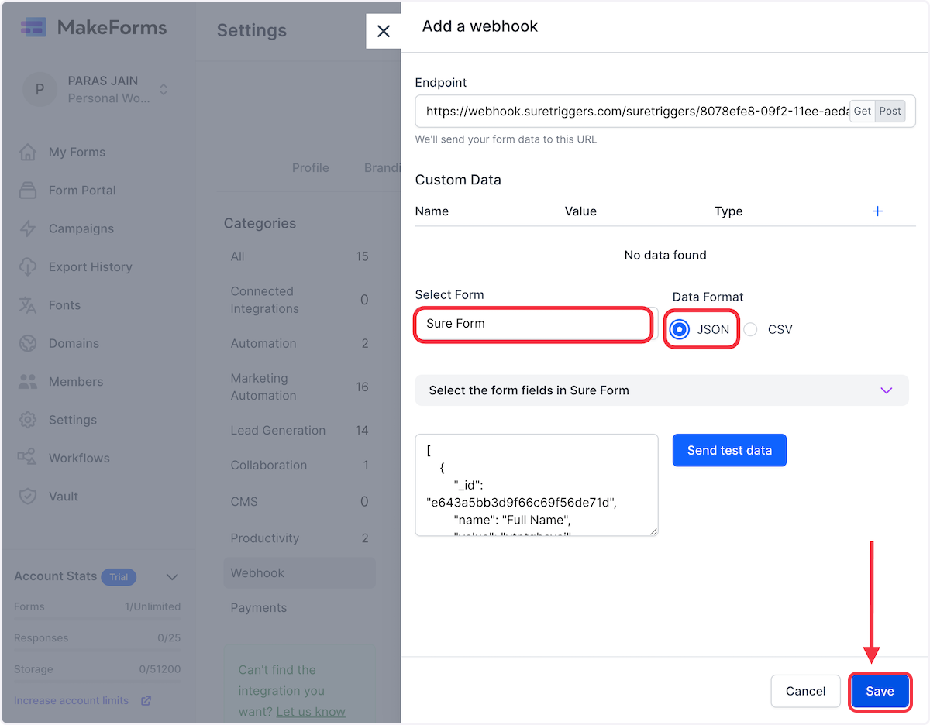Open Domains in sidebar

pyautogui.click(x=74, y=343)
